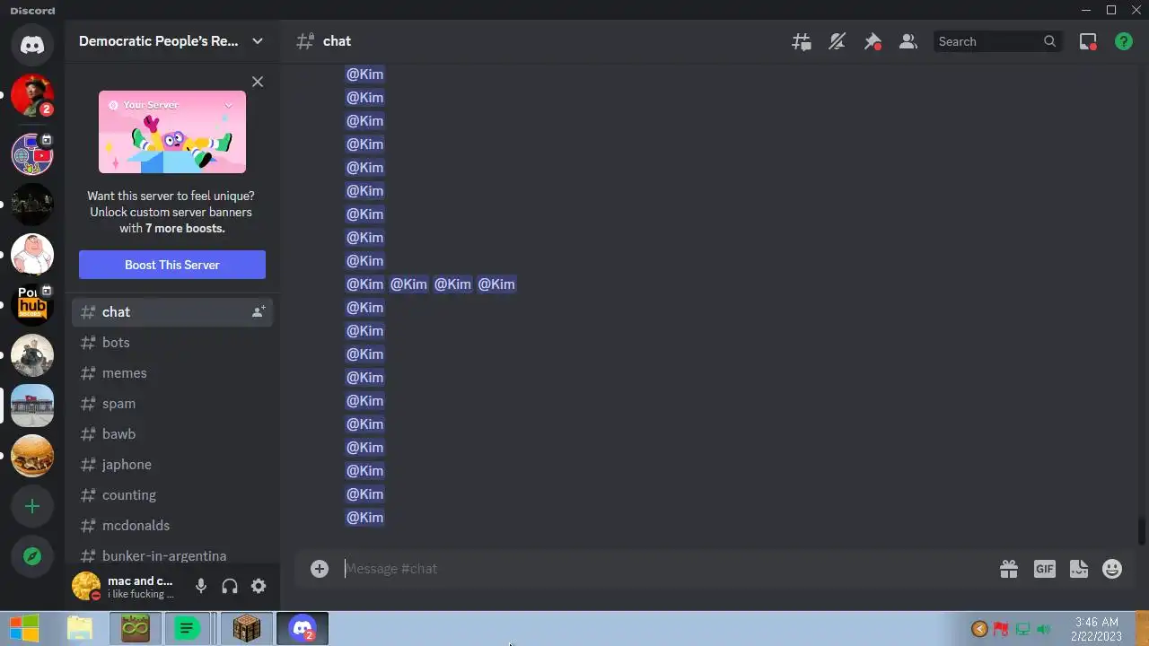Open the Inbox icon
The height and width of the screenshot is (646, 1149).
(1088, 41)
